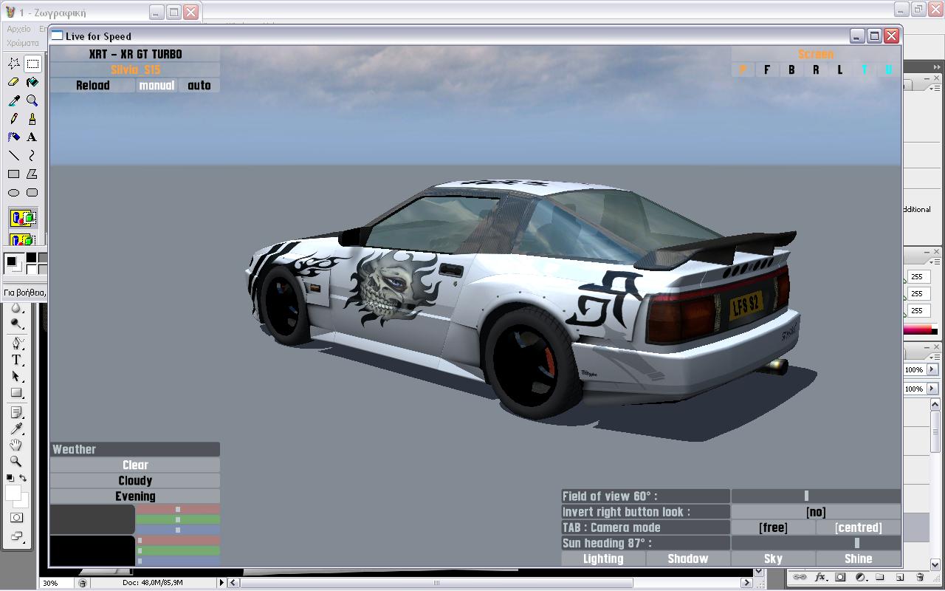This screenshot has width=945, height=591.
Task: Open the Χρώματα menu in Paint
Action: pyautogui.click(x=22, y=43)
